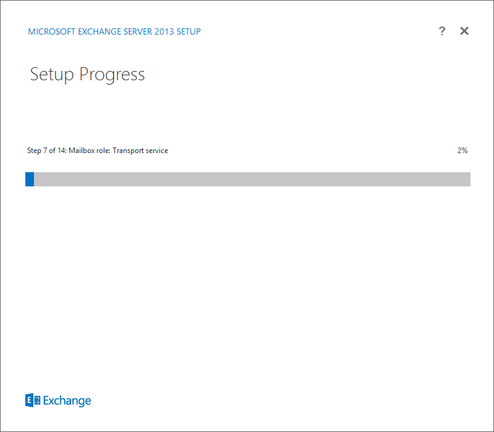Screen dimensions: 494x432
Task: Click the far right end of progress bar
Action: [467, 179]
